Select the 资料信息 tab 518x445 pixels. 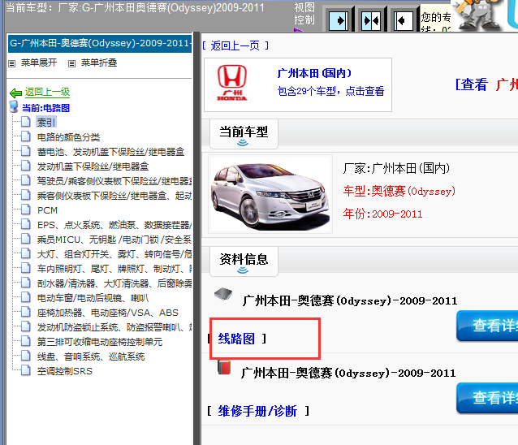coord(244,261)
